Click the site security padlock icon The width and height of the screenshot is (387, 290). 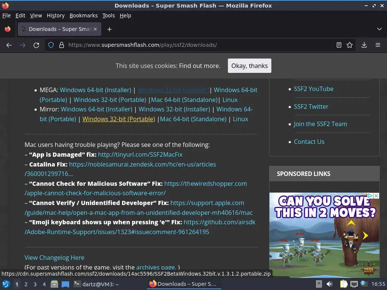pos(62,45)
